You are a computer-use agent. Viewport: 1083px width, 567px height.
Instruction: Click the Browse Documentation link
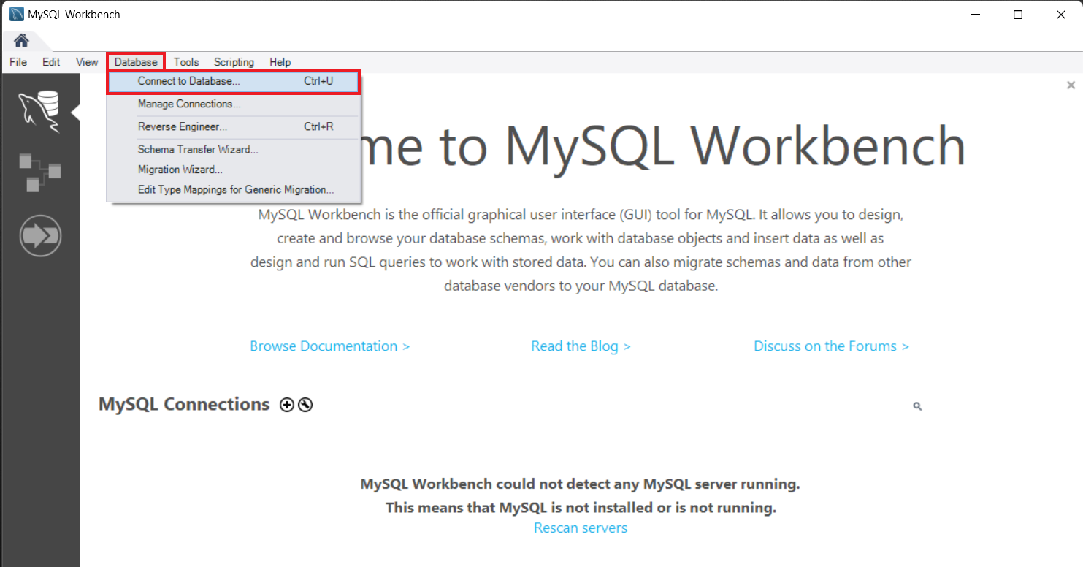(329, 346)
